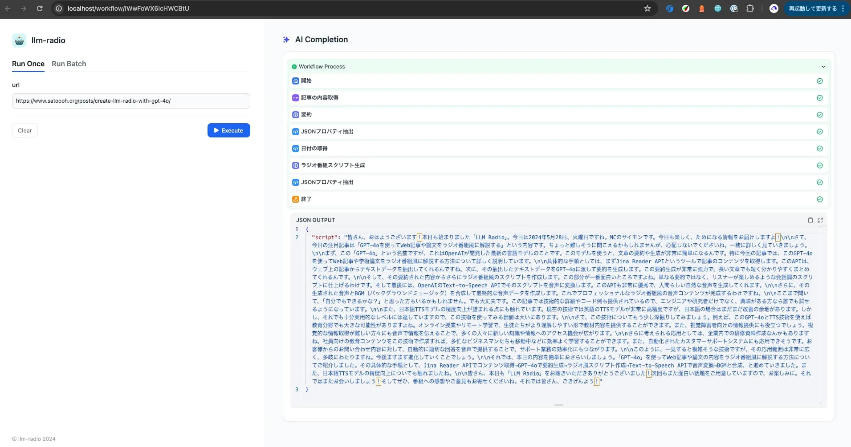
Task: Open the browser extensions puzzle icon
Action: click(x=750, y=8)
